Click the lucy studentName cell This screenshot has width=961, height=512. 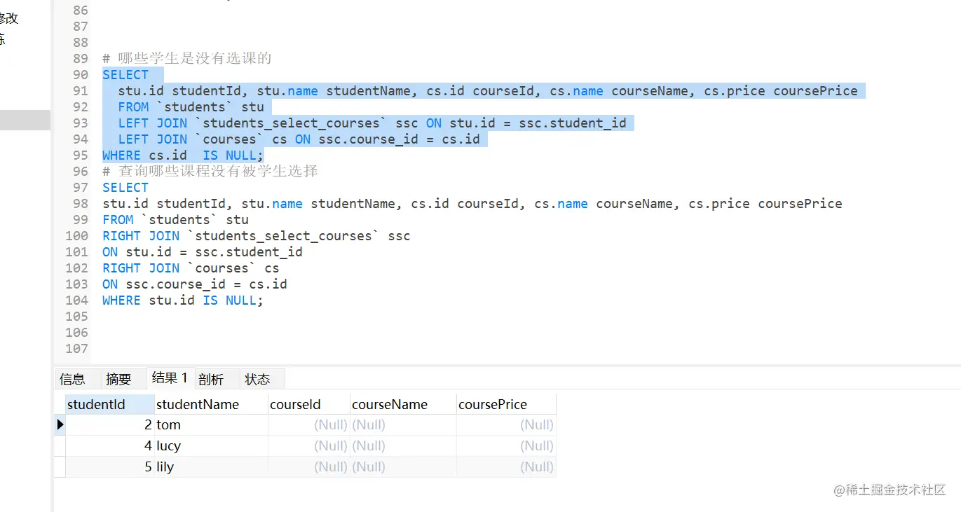(x=211, y=445)
